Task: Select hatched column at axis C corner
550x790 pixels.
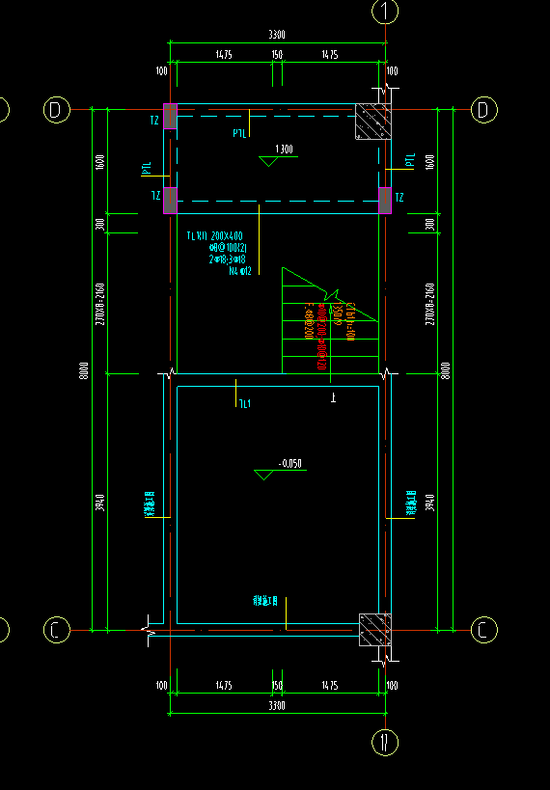Action: [x=375, y=629]
